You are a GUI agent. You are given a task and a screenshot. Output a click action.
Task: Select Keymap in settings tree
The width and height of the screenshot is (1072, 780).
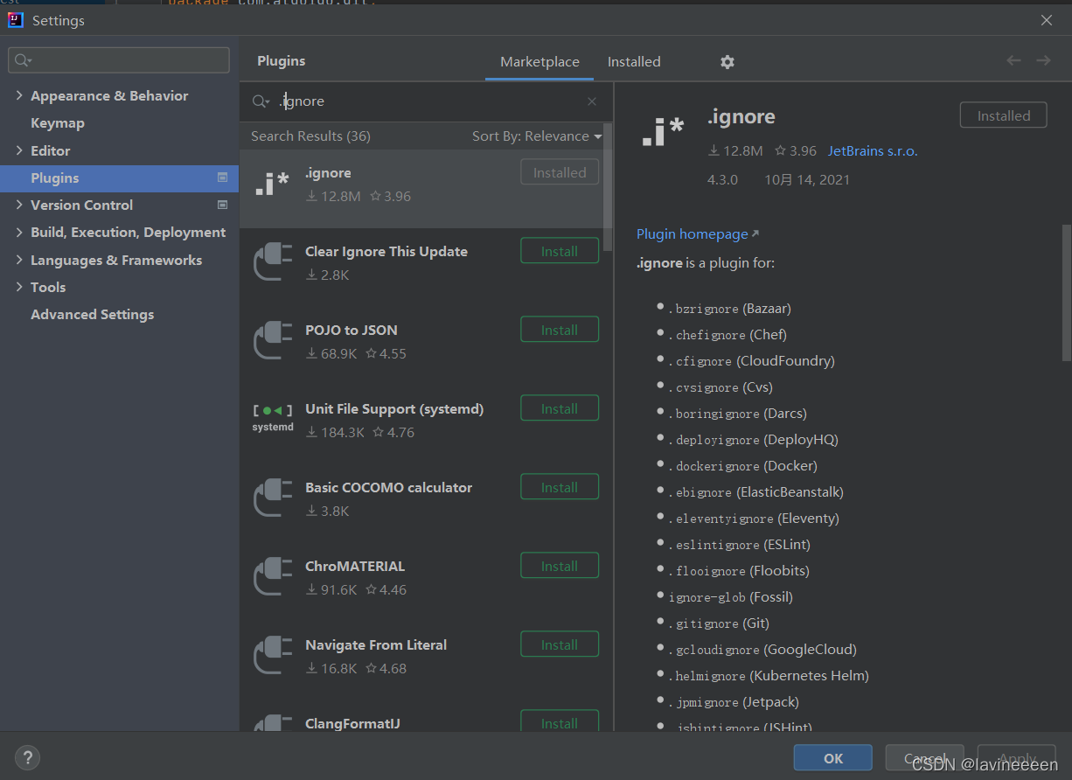58,123
